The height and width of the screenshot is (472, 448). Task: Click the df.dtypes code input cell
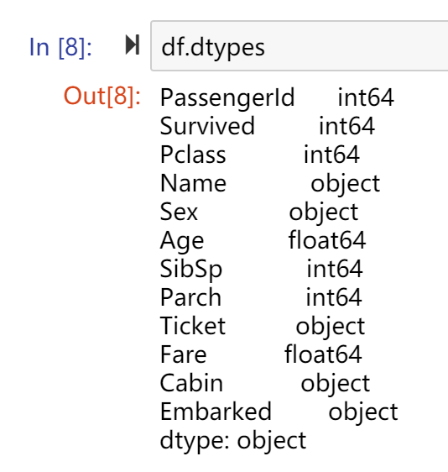(x=300, y=46)
